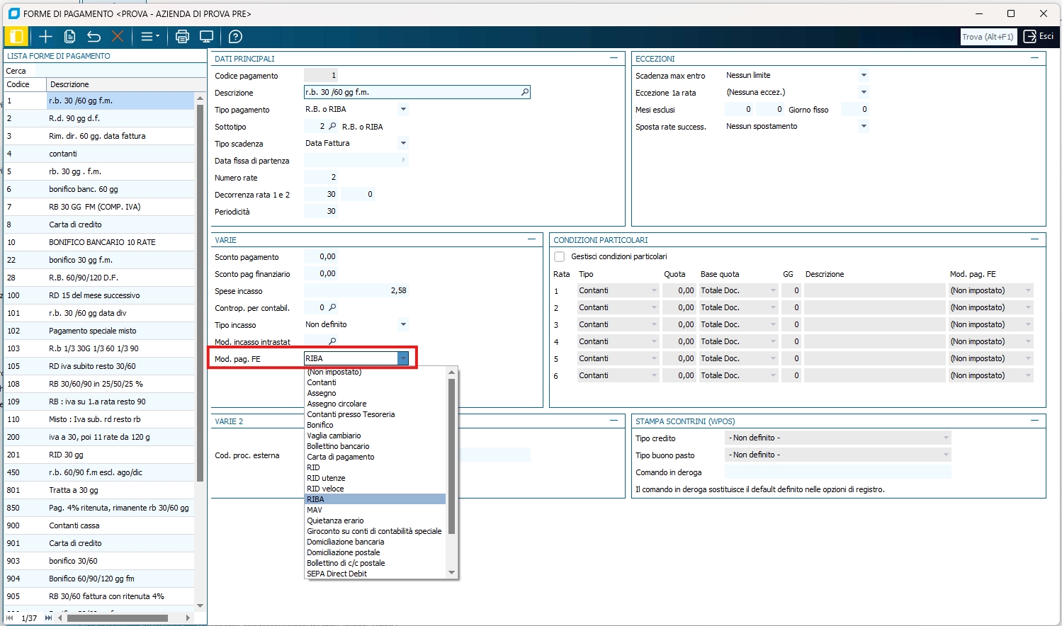
Task: Enable Gestisci condizioni particolari checkbox
Action: pos(560,257)
